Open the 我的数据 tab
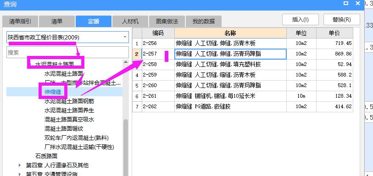 pyautogui.click(x=204, y=22)
